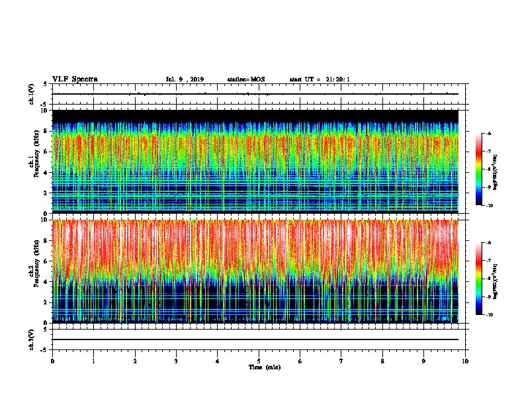Click the ch.1 frequency tick label "8"

46,131
